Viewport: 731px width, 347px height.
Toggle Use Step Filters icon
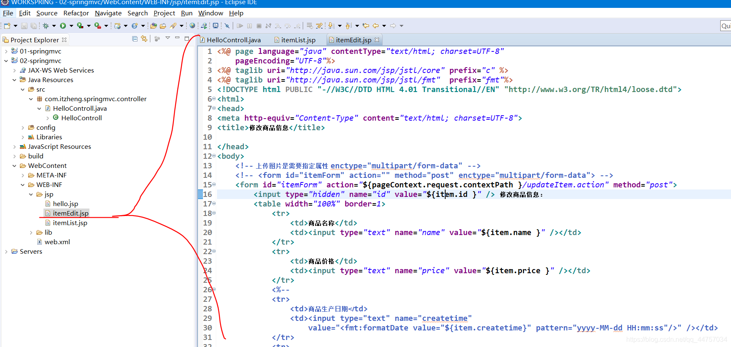click(319, 26)
